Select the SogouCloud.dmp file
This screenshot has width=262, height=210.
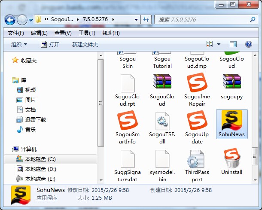point(197,60)
